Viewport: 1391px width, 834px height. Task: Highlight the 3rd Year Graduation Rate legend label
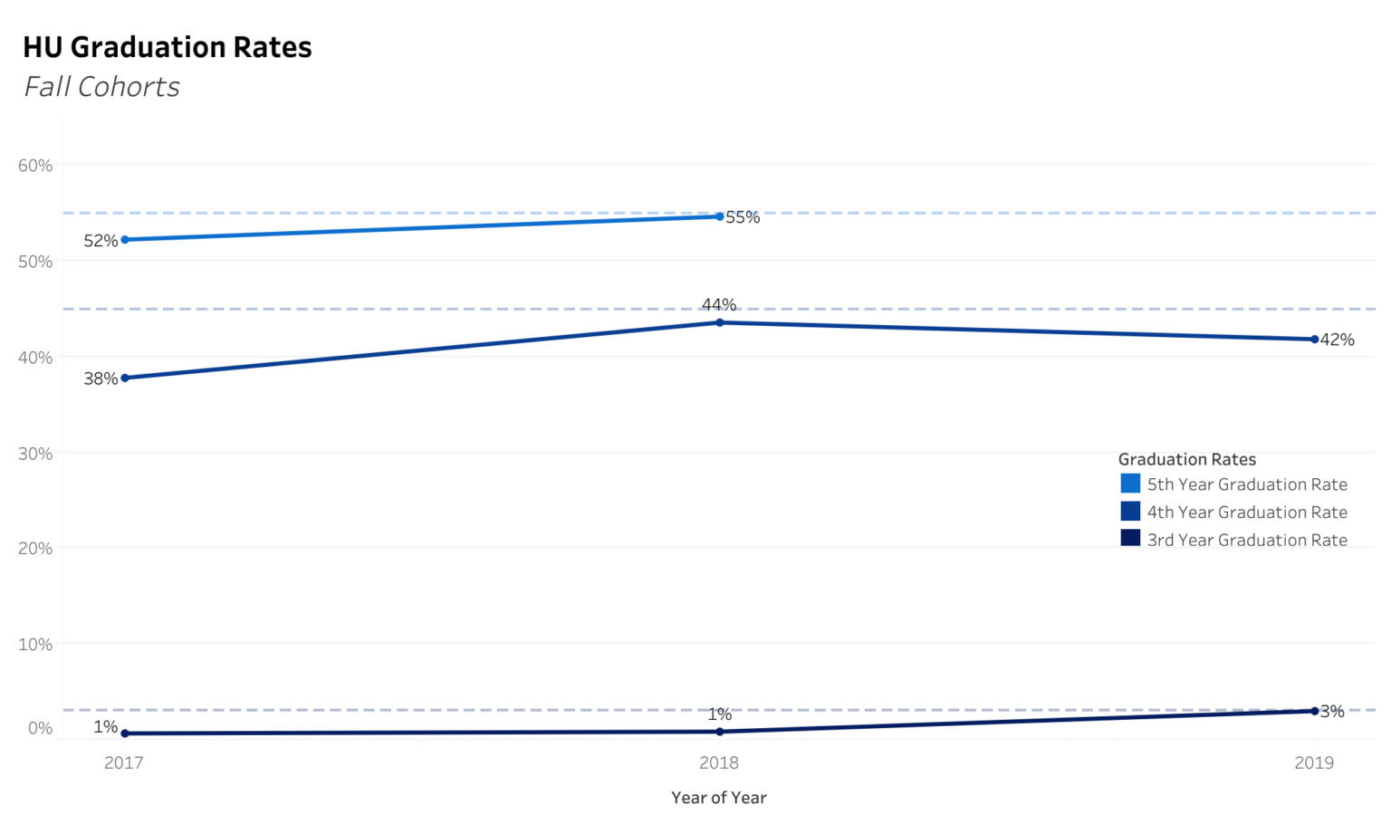[x=1246, y=540]
